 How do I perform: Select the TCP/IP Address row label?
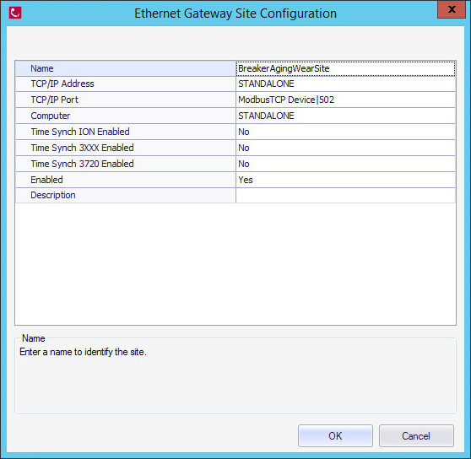coord(126,84)
